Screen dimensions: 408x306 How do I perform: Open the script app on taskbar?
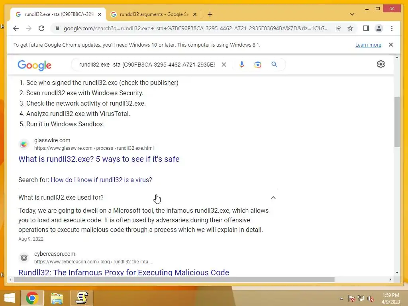click(82, 298)
